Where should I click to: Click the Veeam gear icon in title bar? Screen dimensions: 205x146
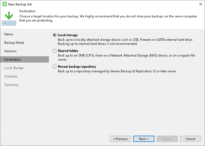(x=5, y=4)
